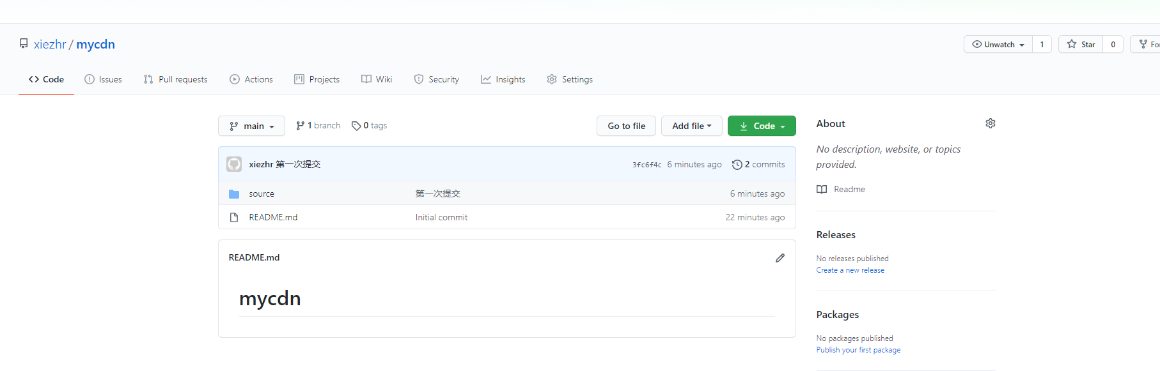The image size is (1160, 371).
Task: Open the Projects tab
Action: tap(317, 79)
